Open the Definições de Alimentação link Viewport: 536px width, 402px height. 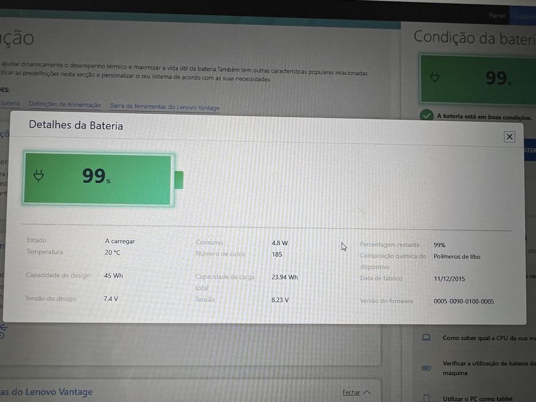pos(65,105)
